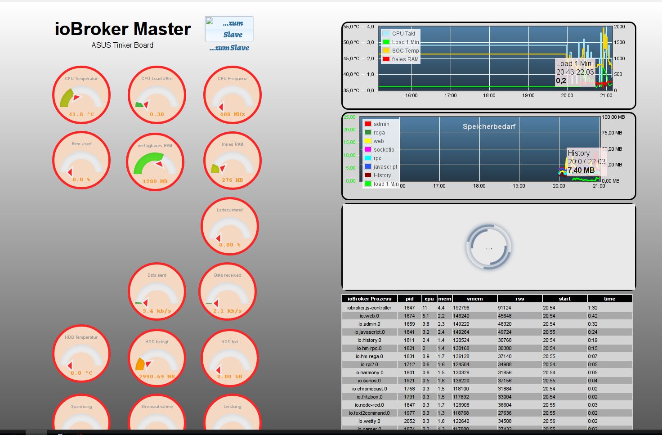Open the Data sent gauge

click(157, 291)
